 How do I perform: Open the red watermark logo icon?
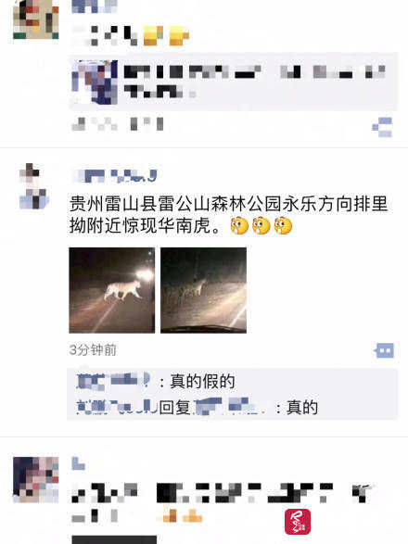click(x=298, y=522)
